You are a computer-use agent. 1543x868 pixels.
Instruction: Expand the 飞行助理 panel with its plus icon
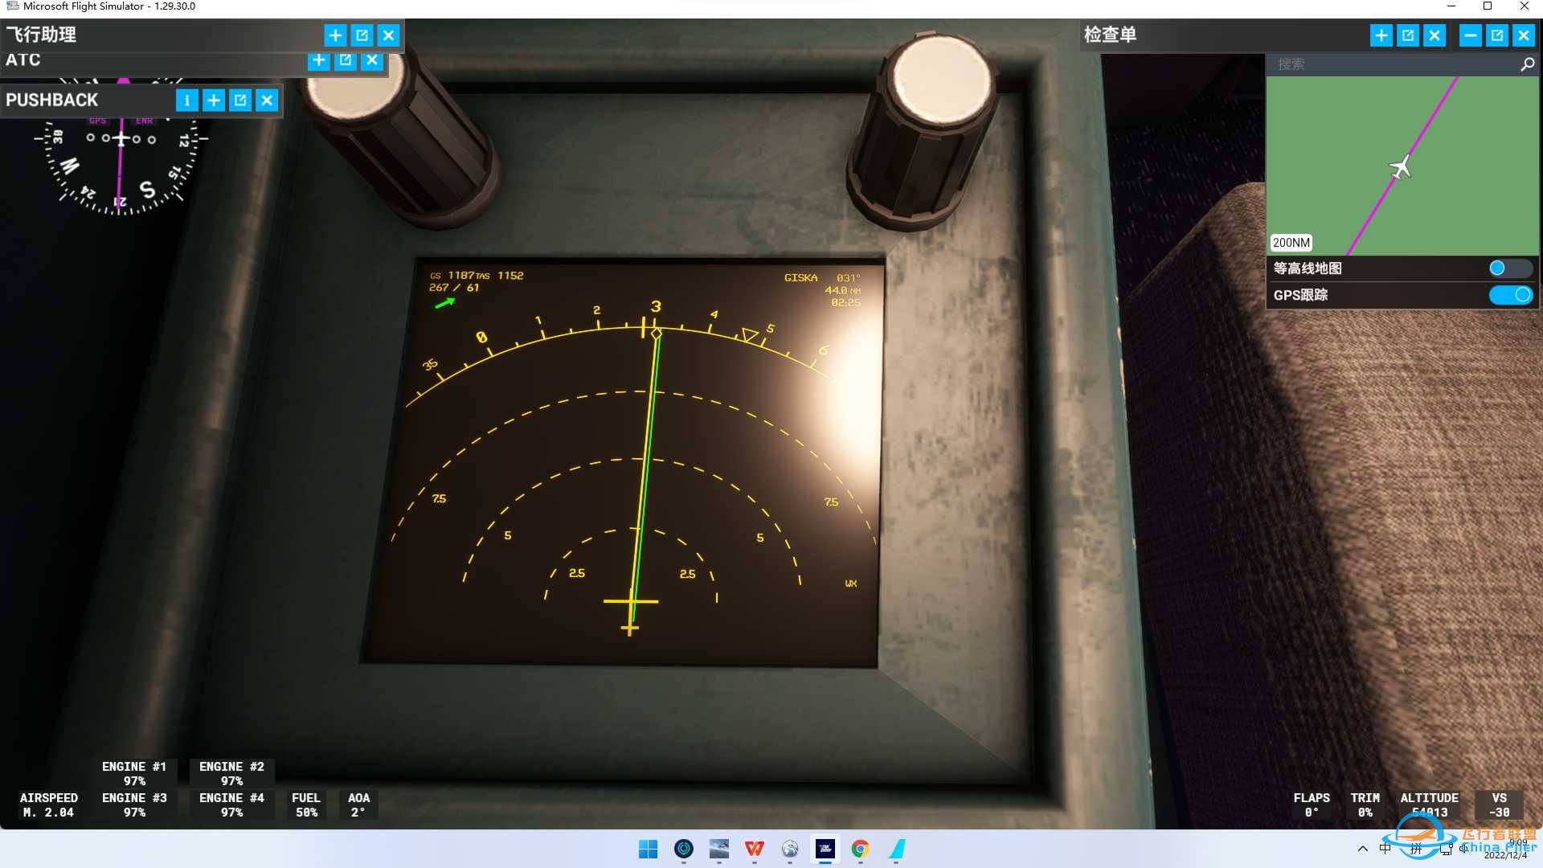(x=335, y=35)
